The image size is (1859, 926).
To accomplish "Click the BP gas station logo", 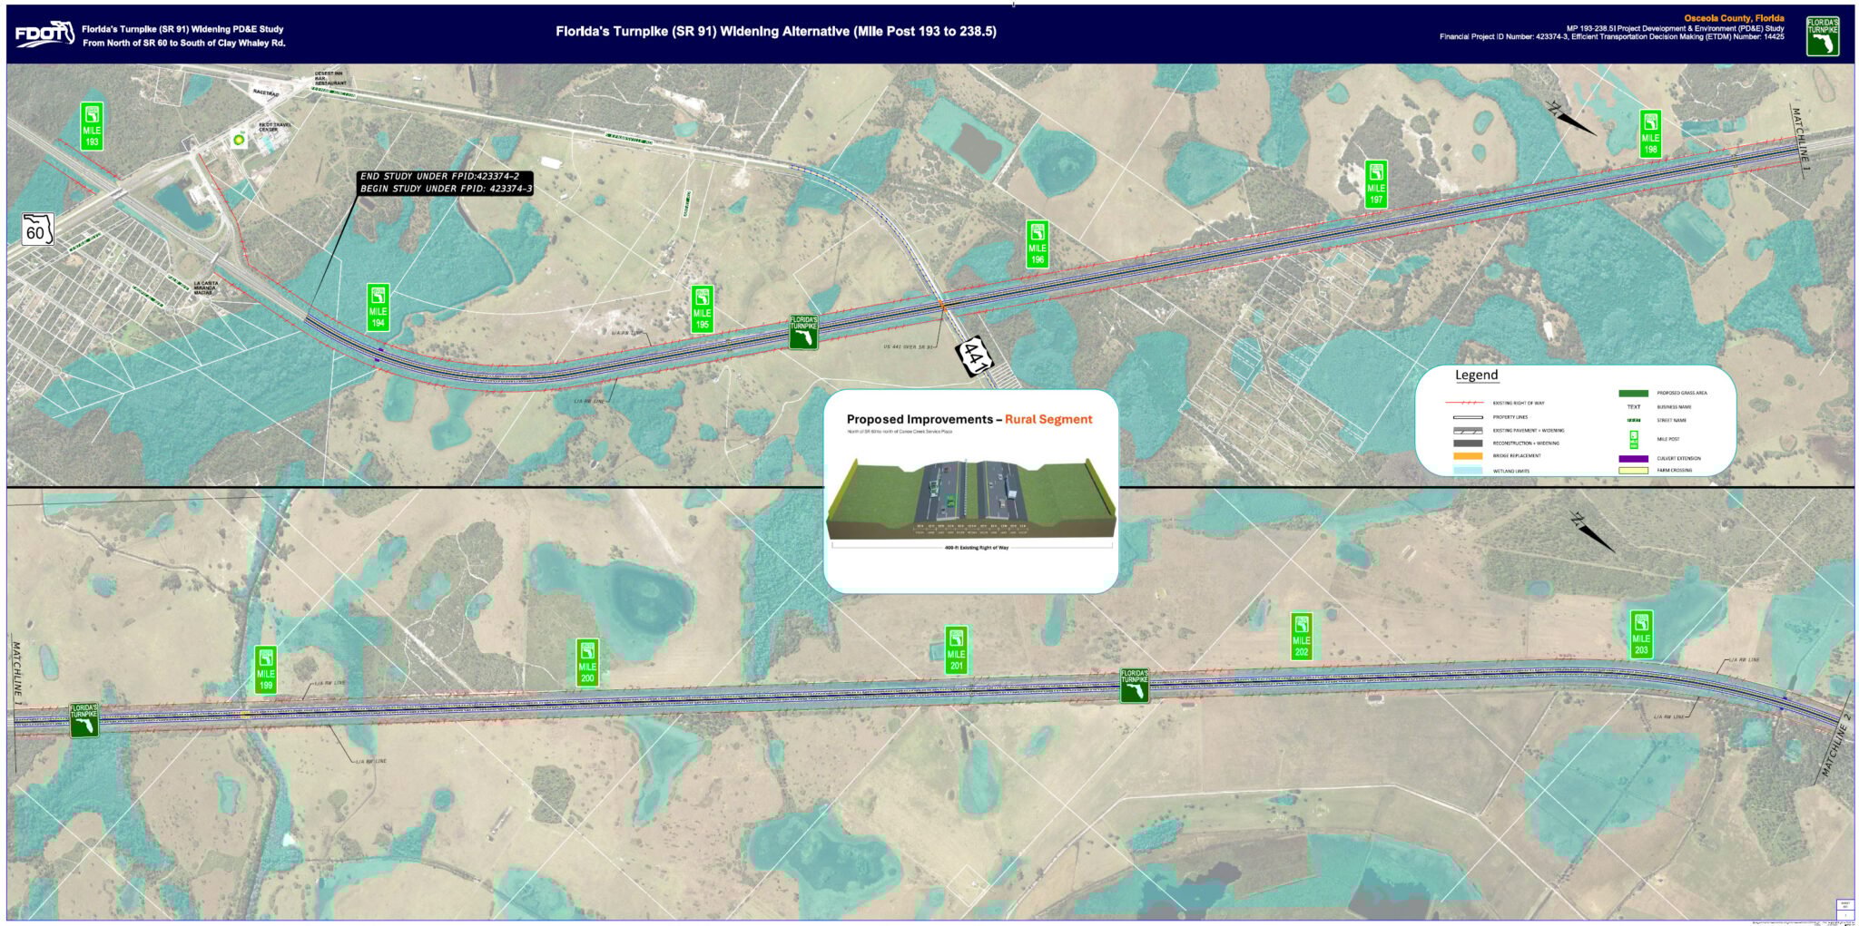I will pos(241,141).
